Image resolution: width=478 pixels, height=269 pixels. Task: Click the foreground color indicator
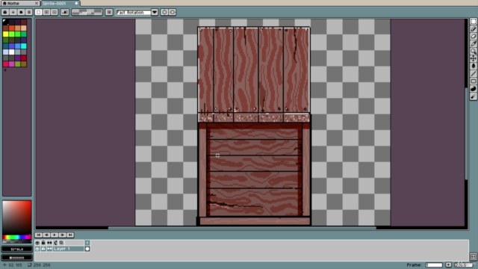click(16, 249)
